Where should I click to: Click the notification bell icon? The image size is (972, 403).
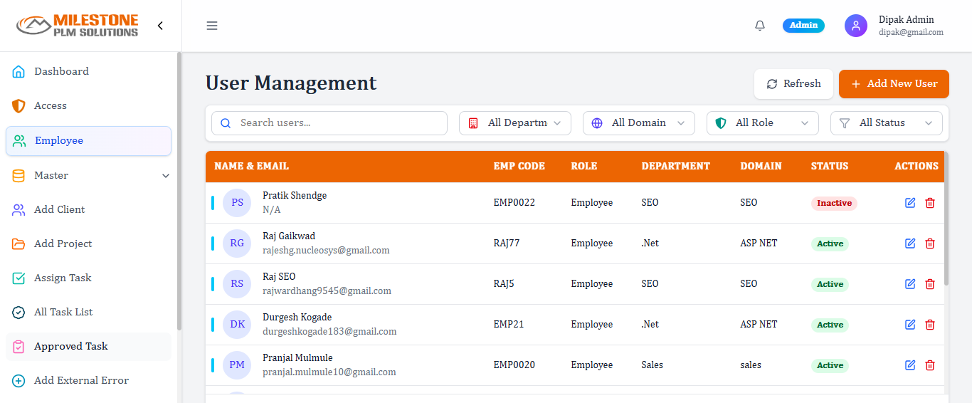(760, 26)
